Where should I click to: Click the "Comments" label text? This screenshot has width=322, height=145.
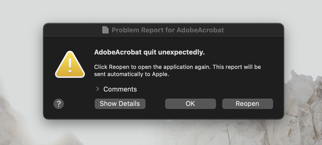(120, 89)
